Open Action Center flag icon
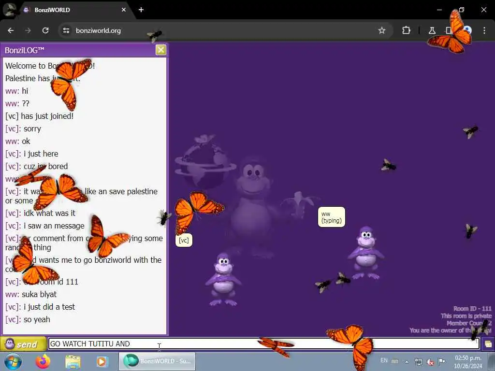The width and height of the screenshot is (495, 371). pyautogui.click(x=442, y=361)
